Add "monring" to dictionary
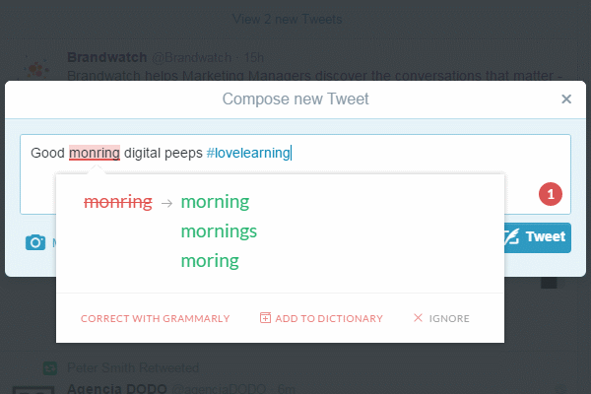The width and height of the screenshot is (591, 394). (x=320, y=318)
